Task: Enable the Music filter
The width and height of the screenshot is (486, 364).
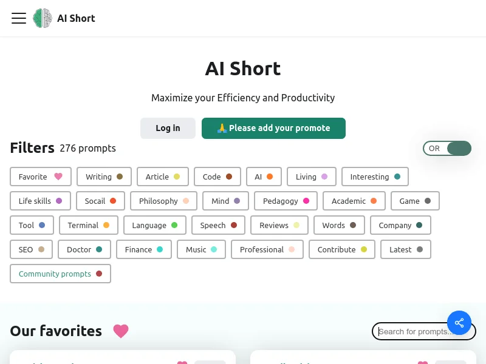Action: pyautogui.click(x=200, y=249)
